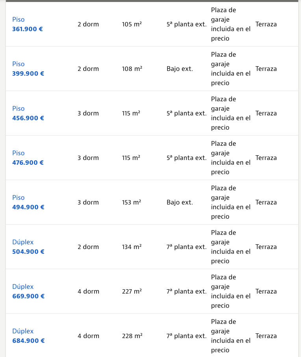
Task: Click 7ª planta ext. in the 228 m² row
Action: [186, 336]
